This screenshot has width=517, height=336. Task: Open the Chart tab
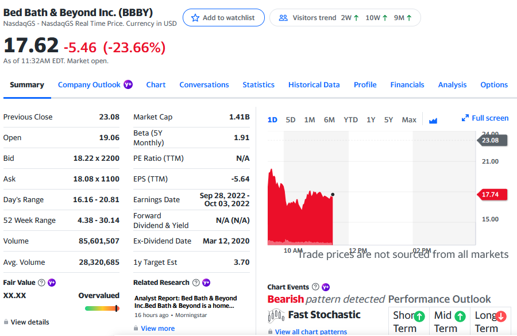pos(156,85)
